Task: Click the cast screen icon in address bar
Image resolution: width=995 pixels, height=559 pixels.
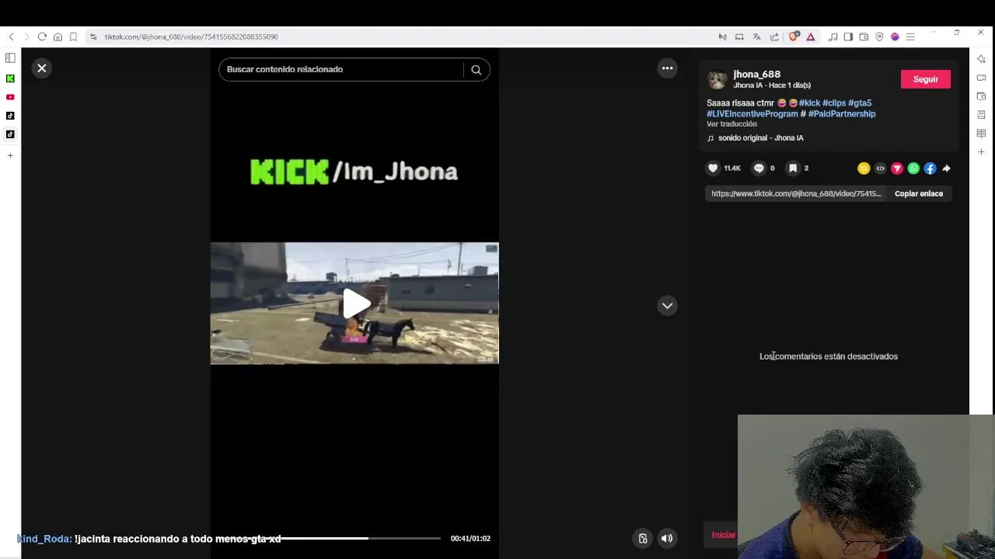Action: [739, 36]
